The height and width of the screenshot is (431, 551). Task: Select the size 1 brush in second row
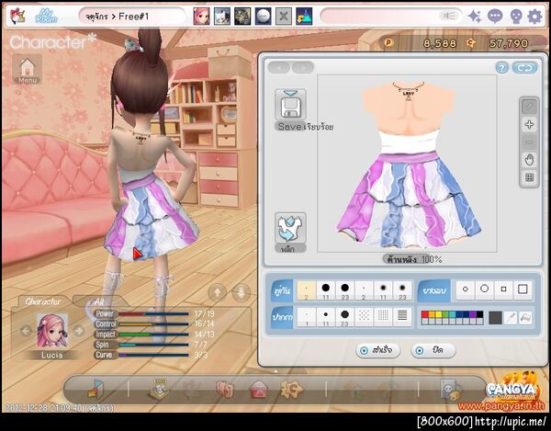point(307,317)
